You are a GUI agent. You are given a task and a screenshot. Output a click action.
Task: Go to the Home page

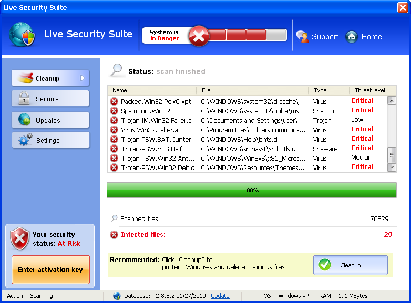(x=364, y=37)
